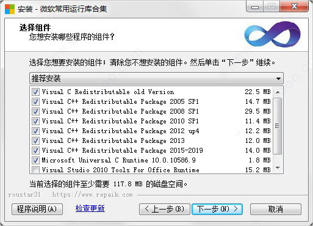Click the scrollbar down arrow in component list
Screen dimensions: 313x226
point(278,168)
